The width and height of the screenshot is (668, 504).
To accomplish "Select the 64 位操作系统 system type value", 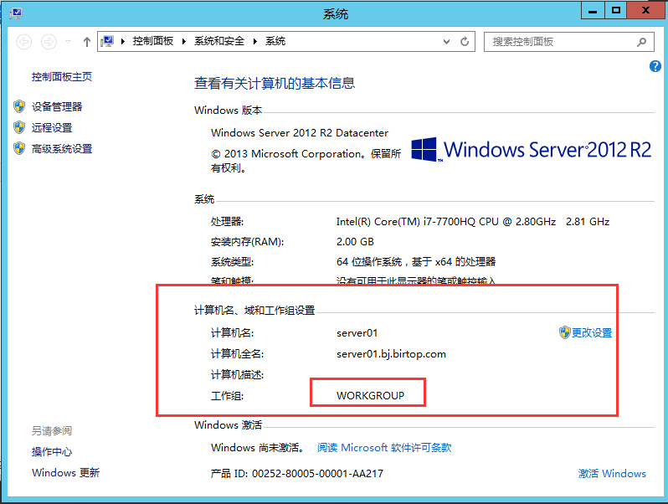I will point(416,261).
